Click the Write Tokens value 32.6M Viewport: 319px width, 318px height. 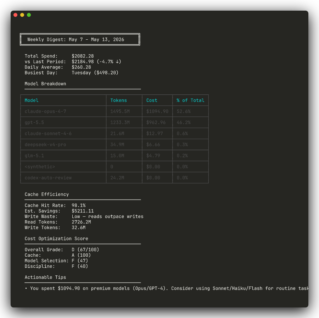tap(79, 228)
